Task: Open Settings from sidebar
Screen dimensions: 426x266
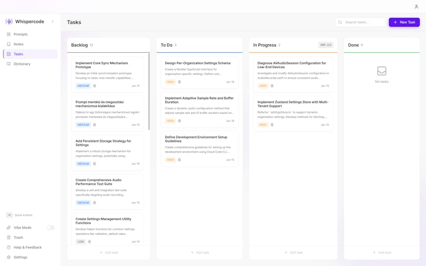Action: 20,257
